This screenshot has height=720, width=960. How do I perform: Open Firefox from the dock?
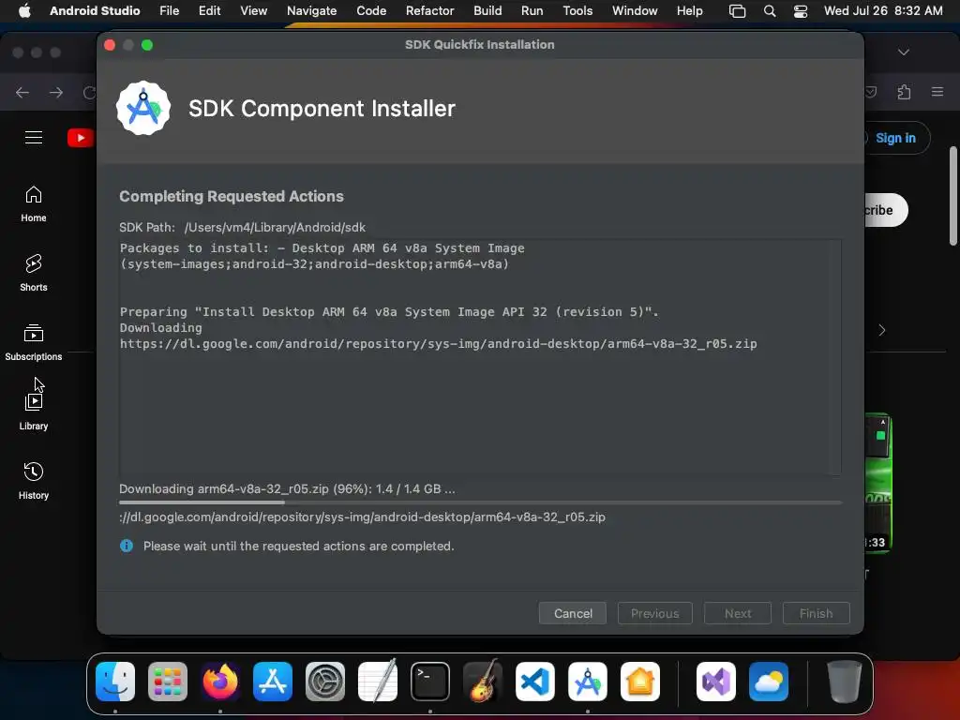point(220,682)
